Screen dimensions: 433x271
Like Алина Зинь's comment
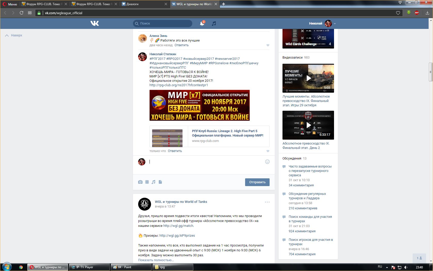[x=268, y=45]
